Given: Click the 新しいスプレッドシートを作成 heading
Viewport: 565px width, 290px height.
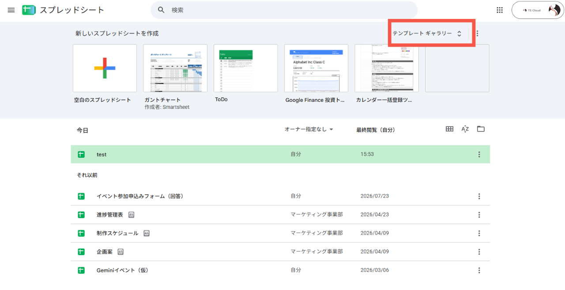Looking at the screenshot, I should 117,33.
